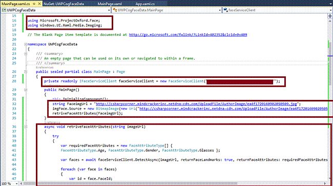This screenshot has width=333, height=186.
Task: Click 'foreach (var face in faces)' on line 45
Action: coord(89,169)
